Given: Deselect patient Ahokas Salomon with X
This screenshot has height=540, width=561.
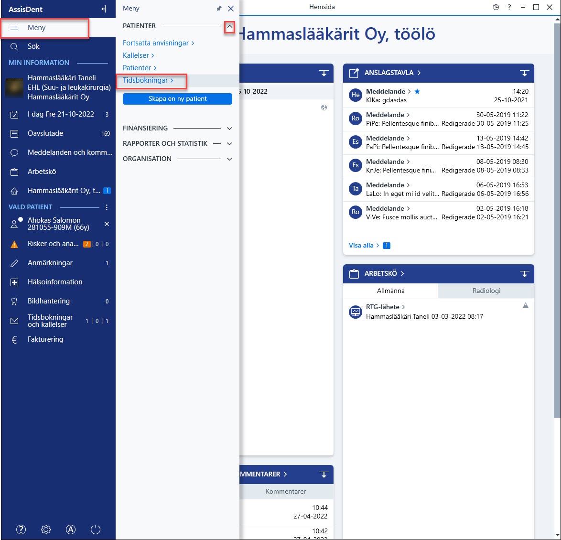Looking at the screenshot, I should tap(107, 224).
